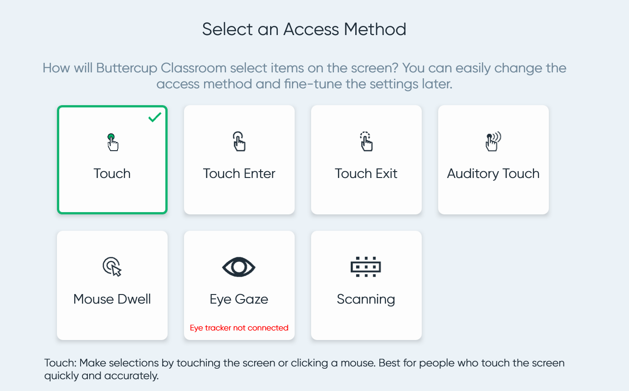Screen dimensions: 629x391
Task: Click the Auditory Touch sound-wave icon
Action: coord(493,142)
